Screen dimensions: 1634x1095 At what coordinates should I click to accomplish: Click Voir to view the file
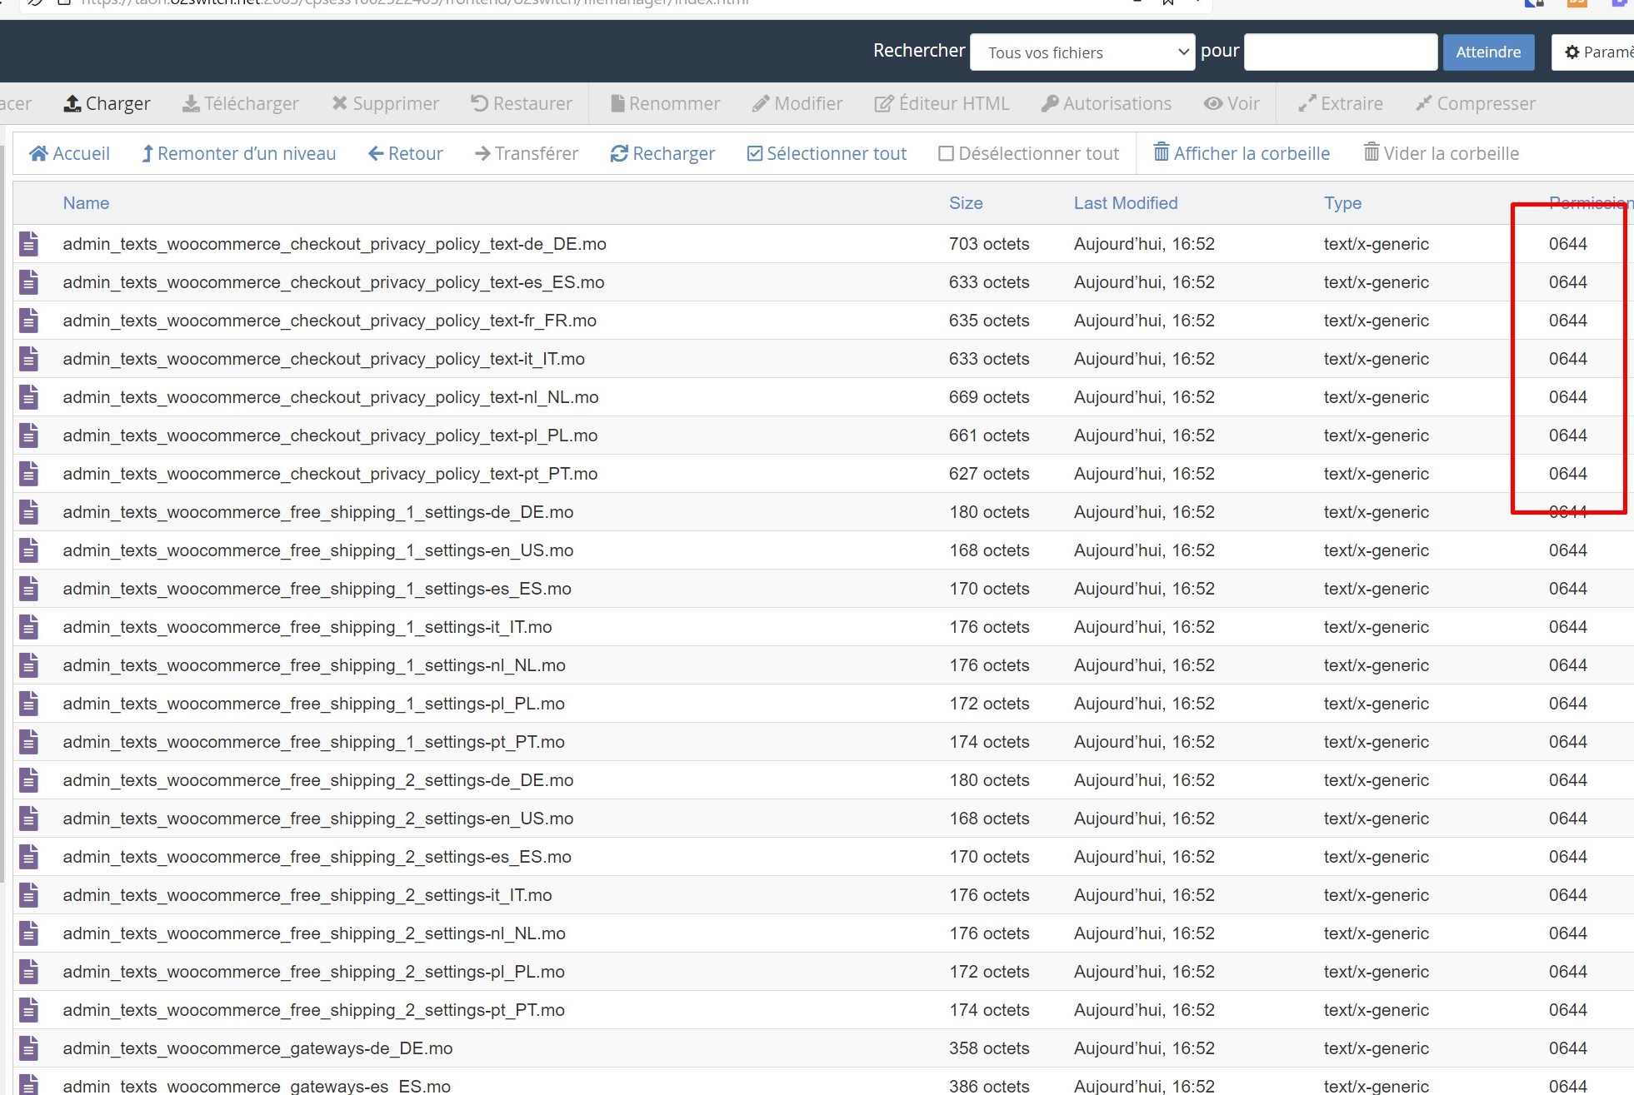point(1232,103)
